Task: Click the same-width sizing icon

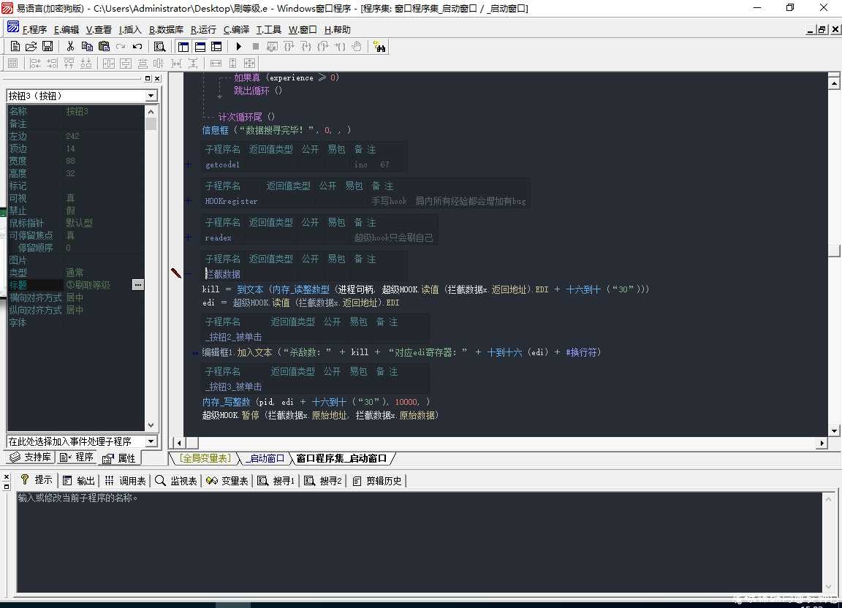Action: [x=216, y=64]
